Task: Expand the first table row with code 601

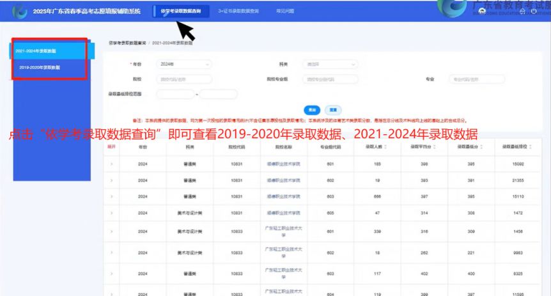Action: pyautogui.click(x=111, y=164)
